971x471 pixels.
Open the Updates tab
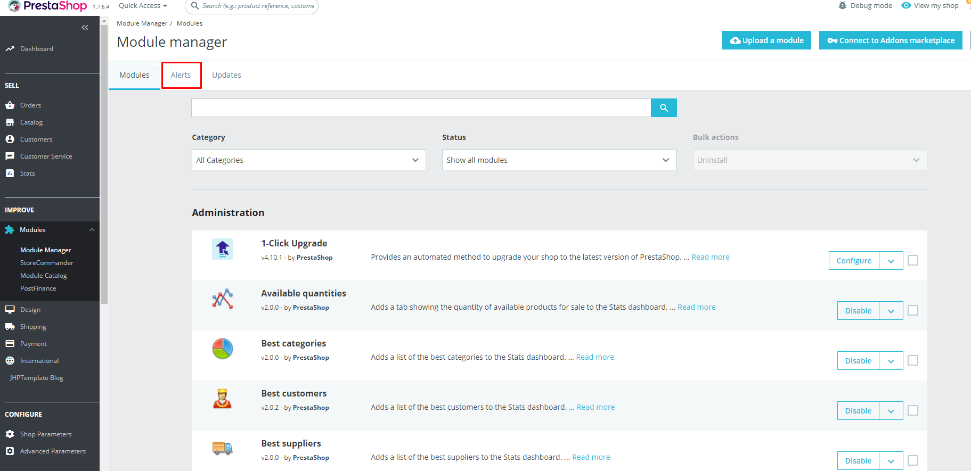pos(226,75)
